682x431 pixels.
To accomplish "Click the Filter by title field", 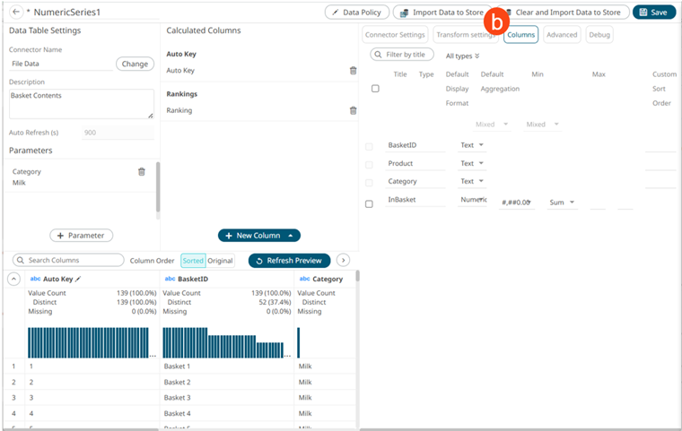I will click(x=403, y=56).
